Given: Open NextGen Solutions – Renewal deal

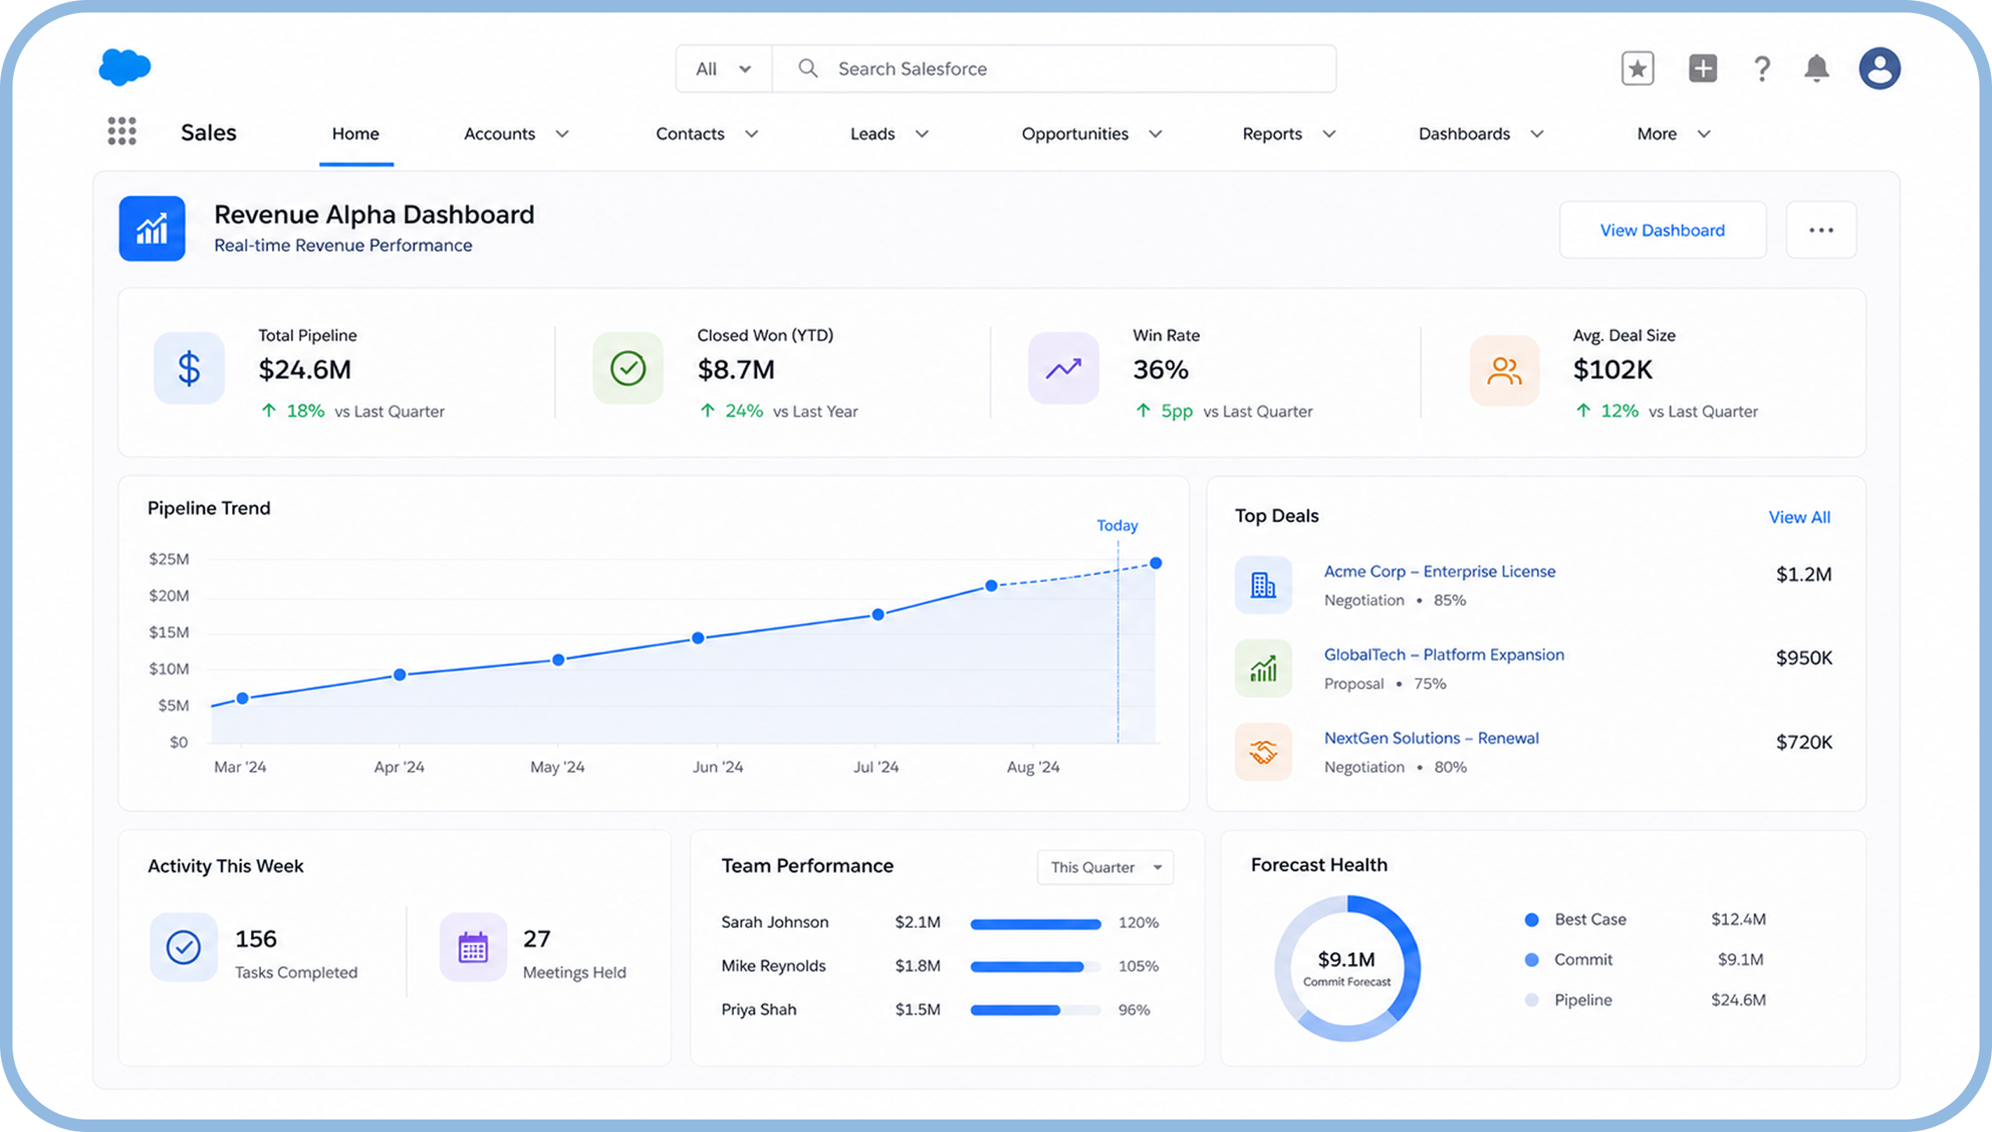Looking at the screenshot, I should (1431, 738).
